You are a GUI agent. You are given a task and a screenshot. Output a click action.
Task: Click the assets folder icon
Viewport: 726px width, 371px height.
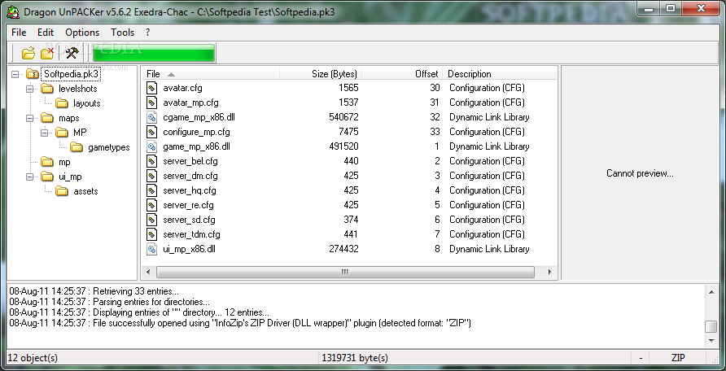point(62,191)
